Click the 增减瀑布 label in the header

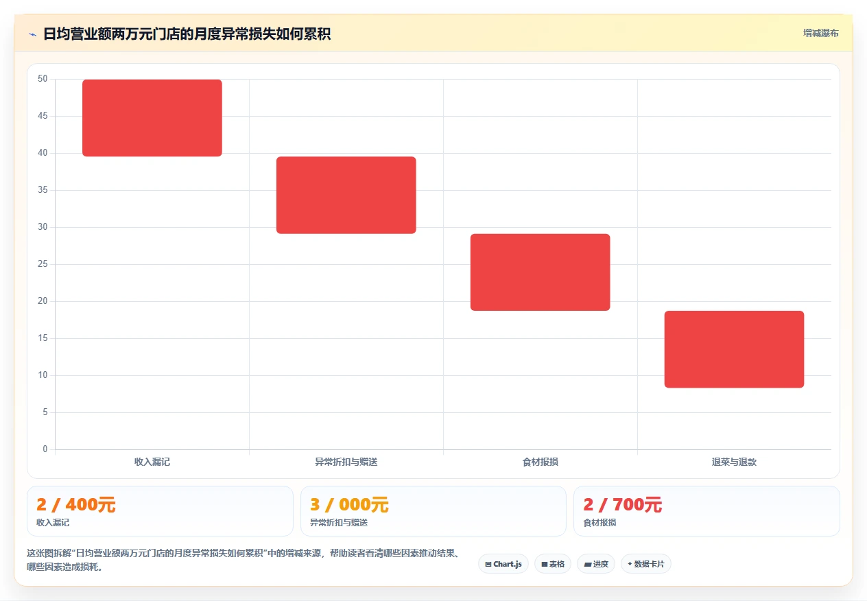[x=821, y=33]
